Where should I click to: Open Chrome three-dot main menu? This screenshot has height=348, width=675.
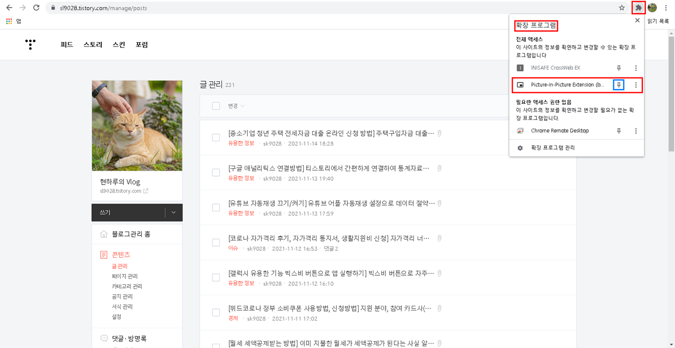tap(666, 8)
